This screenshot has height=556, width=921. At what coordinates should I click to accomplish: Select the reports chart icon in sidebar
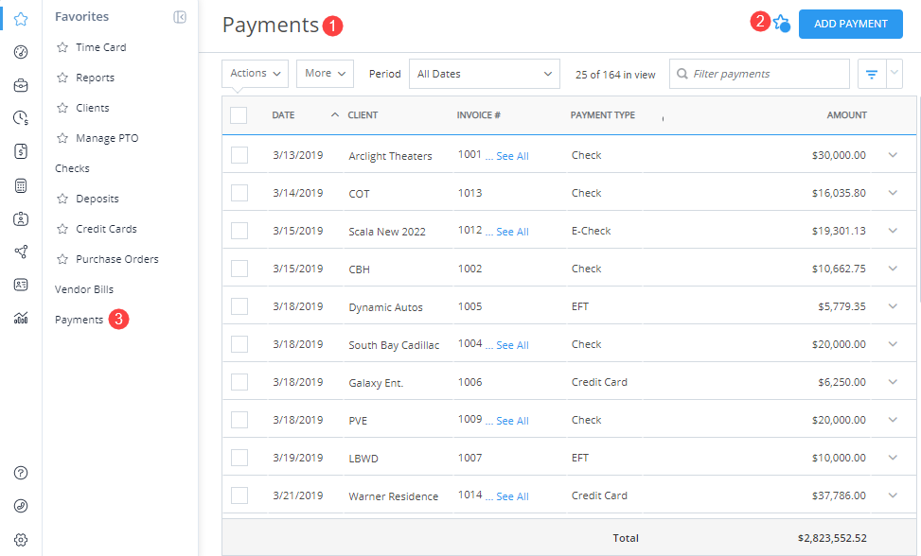click(20, 319)
